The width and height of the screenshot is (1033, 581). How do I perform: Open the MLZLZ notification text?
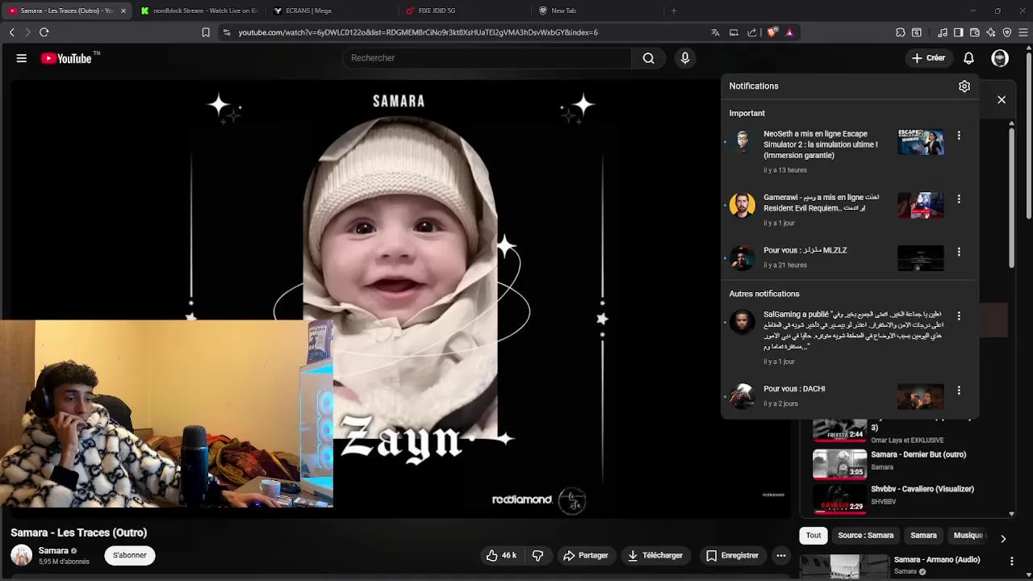(x=805, y=250)
